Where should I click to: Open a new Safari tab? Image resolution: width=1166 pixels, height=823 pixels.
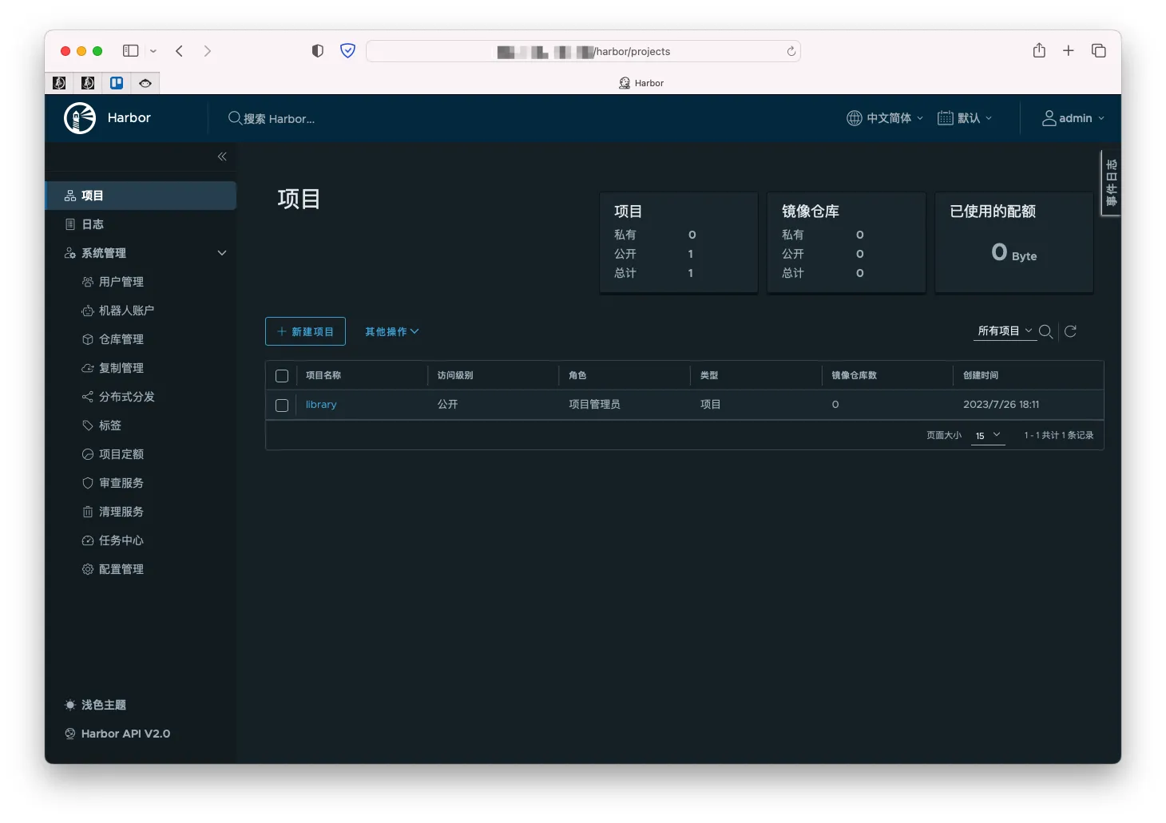click(1069, 51)
